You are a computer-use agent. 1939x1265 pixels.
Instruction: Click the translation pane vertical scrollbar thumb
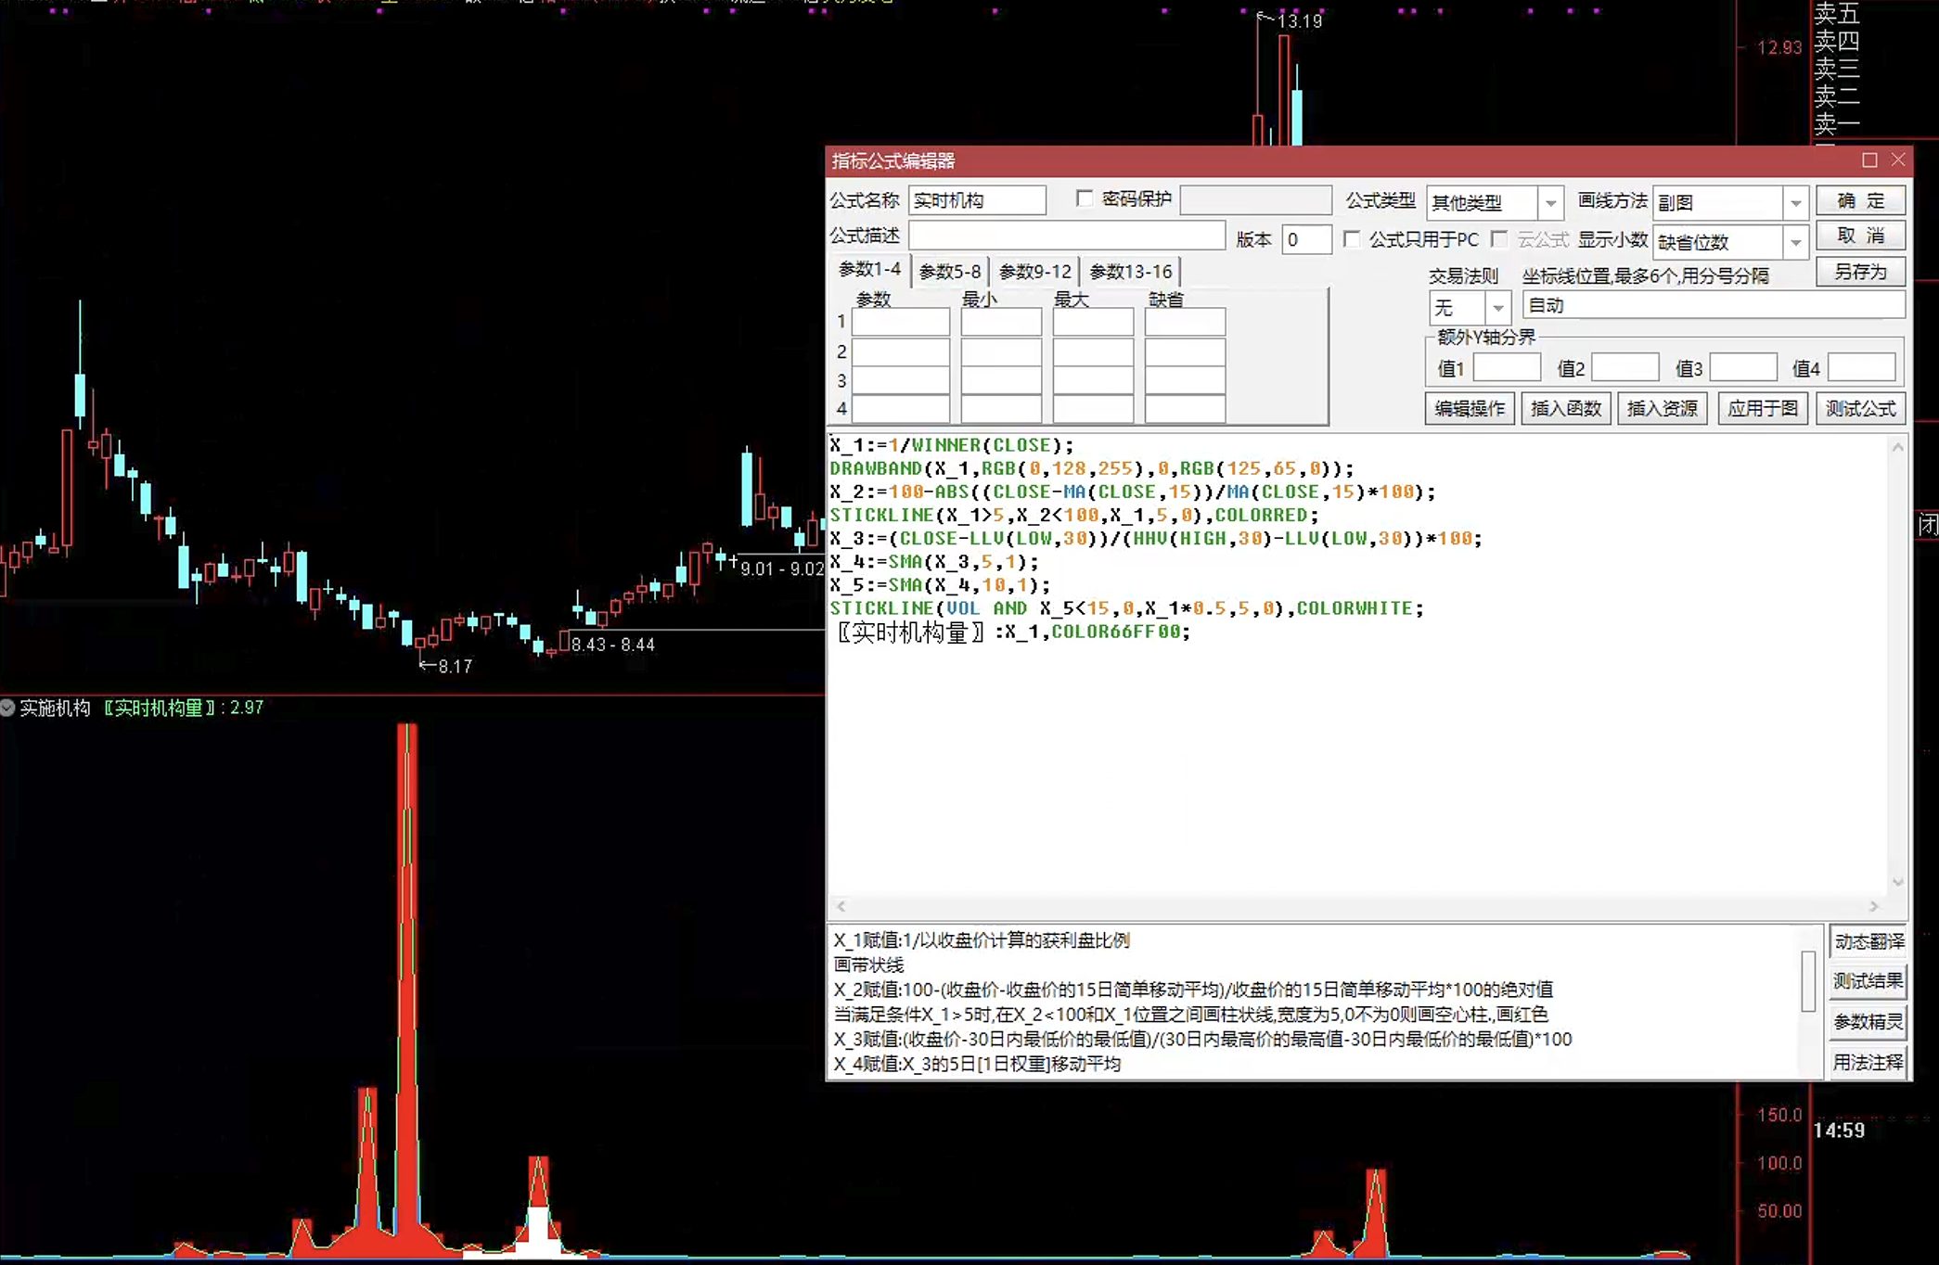(x=1808, y=980)
